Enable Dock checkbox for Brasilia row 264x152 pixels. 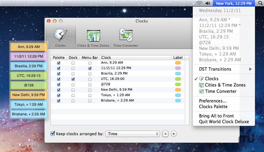click(x=73, y=74)
